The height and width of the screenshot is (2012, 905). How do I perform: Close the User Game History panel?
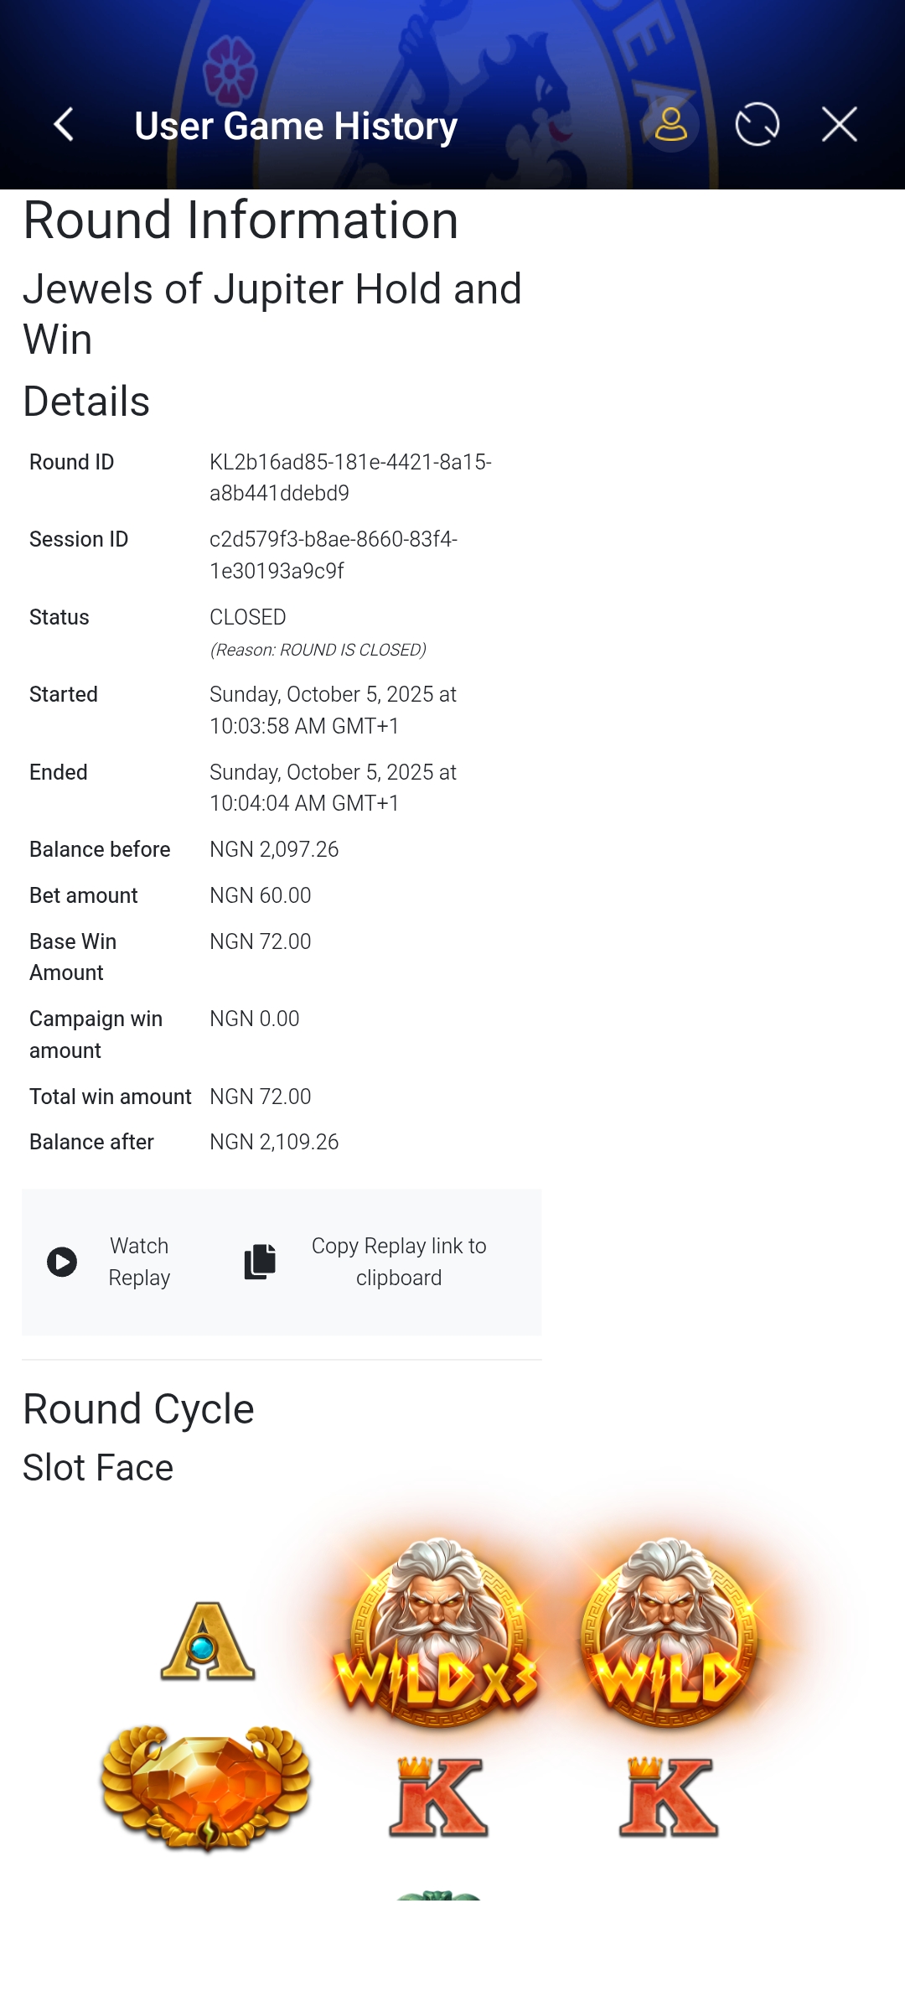click(x=839, y=125)
